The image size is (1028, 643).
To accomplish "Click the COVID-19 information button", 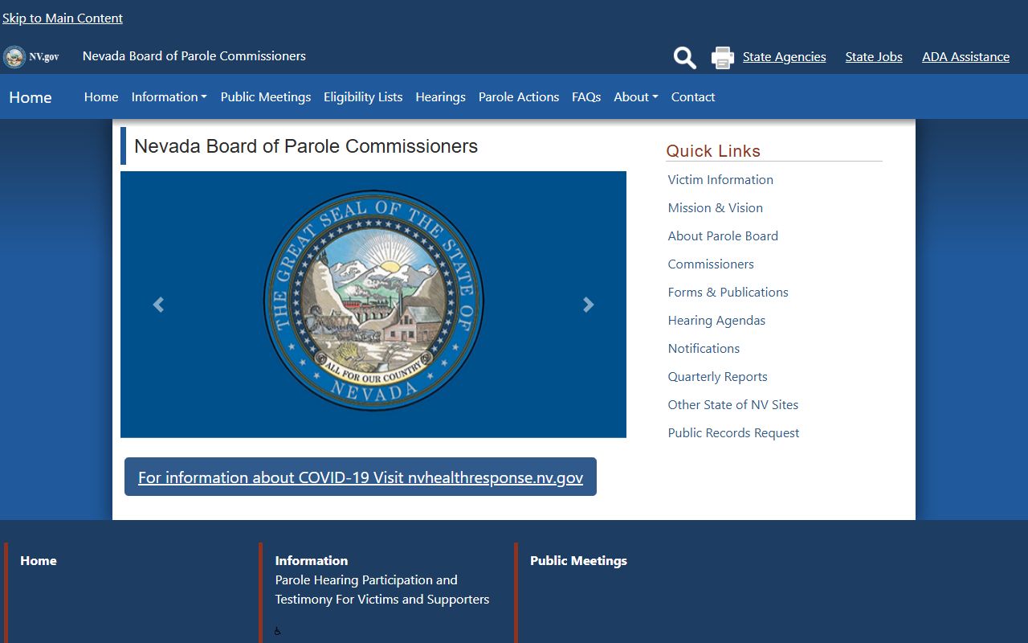I will click(361, 477).
